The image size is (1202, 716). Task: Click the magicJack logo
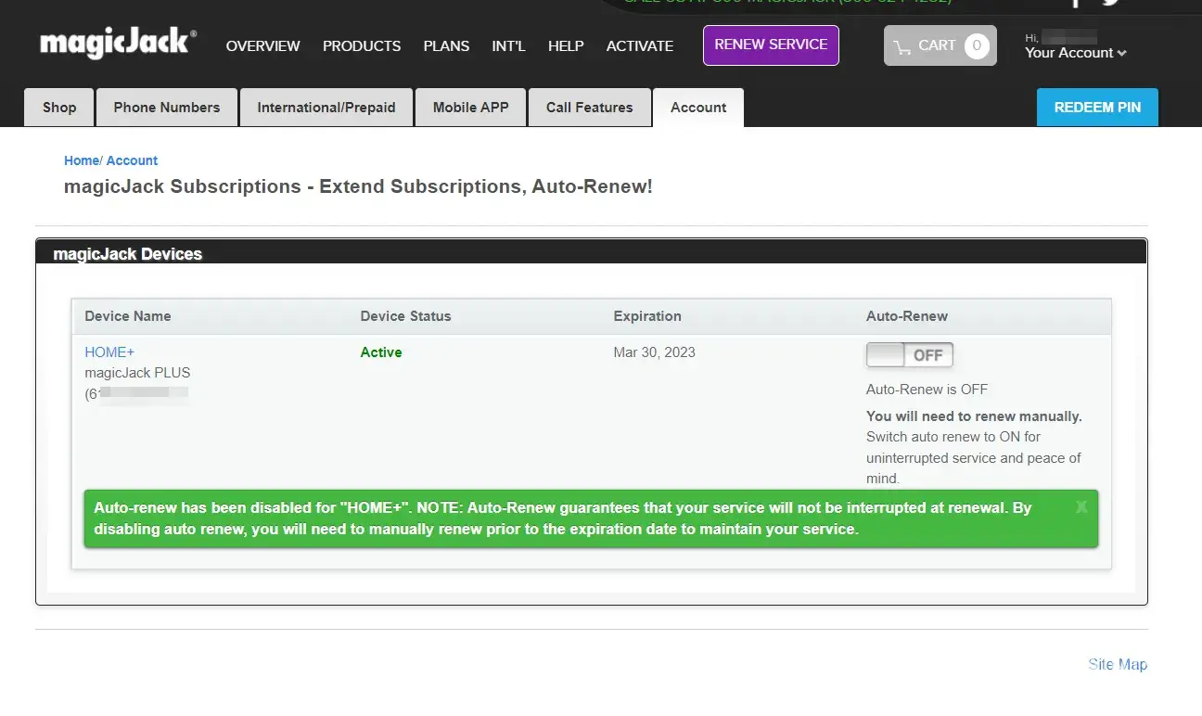(118, 45)
